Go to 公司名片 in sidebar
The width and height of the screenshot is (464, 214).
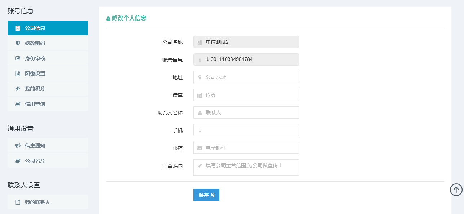coord(48,161)
